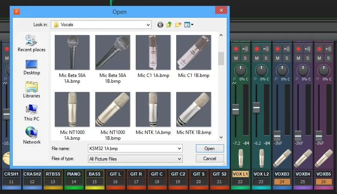The image size is (337, 194).
Task: Click the VOX L2 volume fader handle
Action: click(256, 107)
